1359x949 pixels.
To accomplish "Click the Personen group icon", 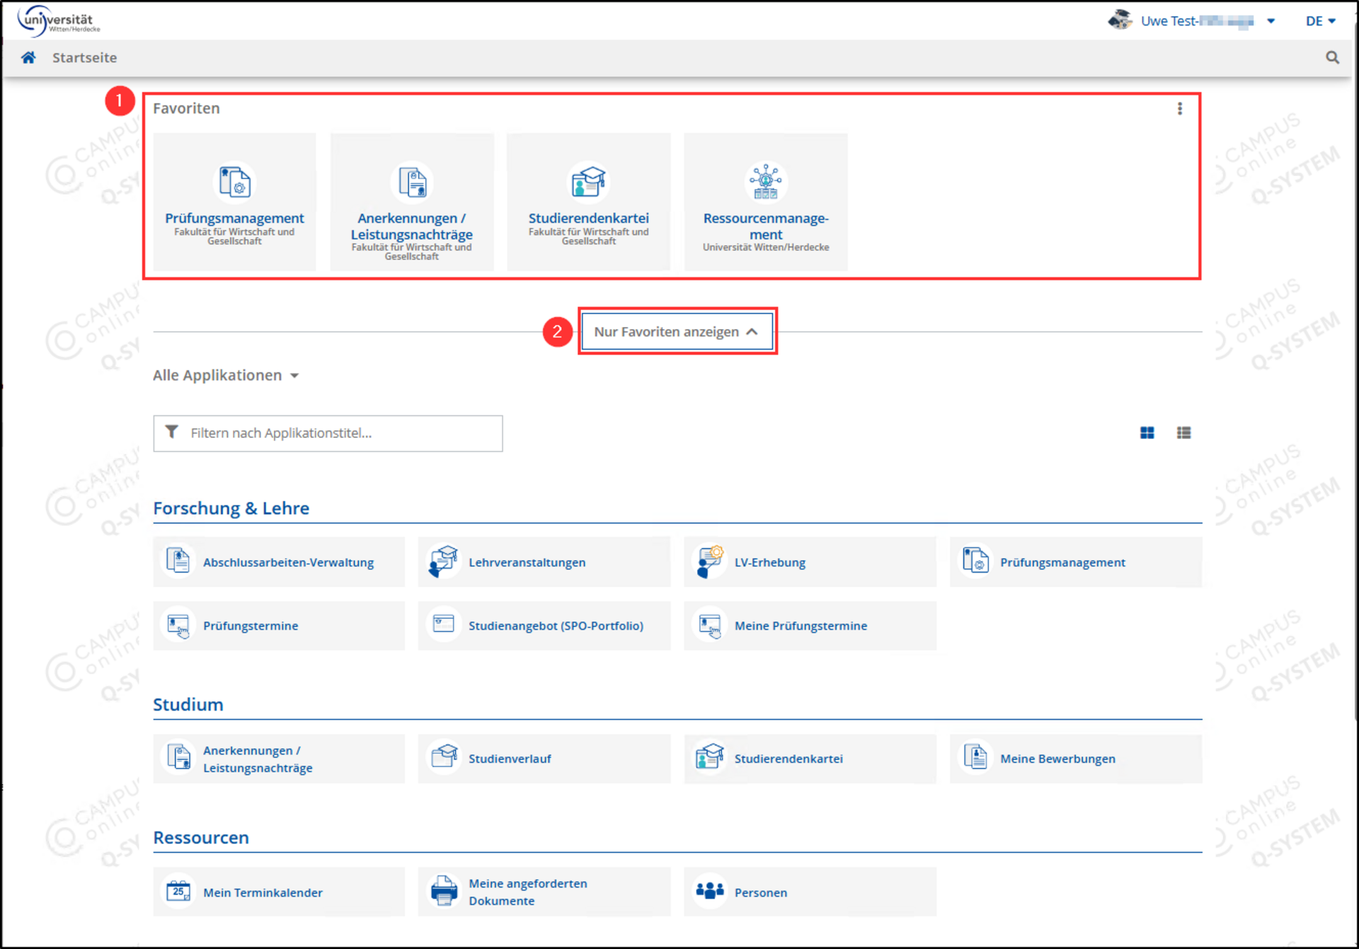I will click(x=709, y=892).
